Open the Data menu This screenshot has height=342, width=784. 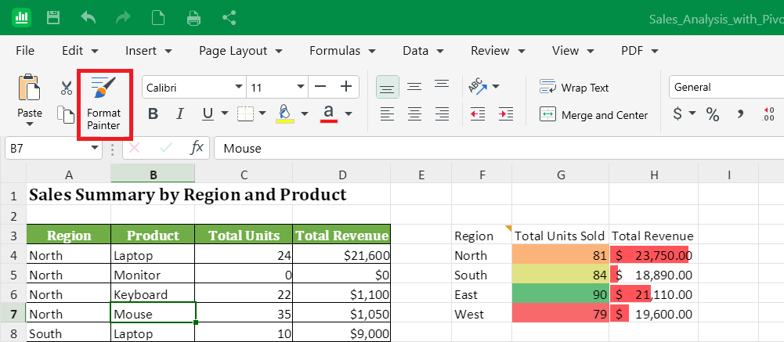coord(424,50)
